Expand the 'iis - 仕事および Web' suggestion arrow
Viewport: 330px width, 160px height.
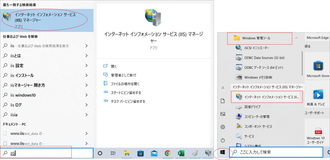pyautogui.click(x=86, y=46)
